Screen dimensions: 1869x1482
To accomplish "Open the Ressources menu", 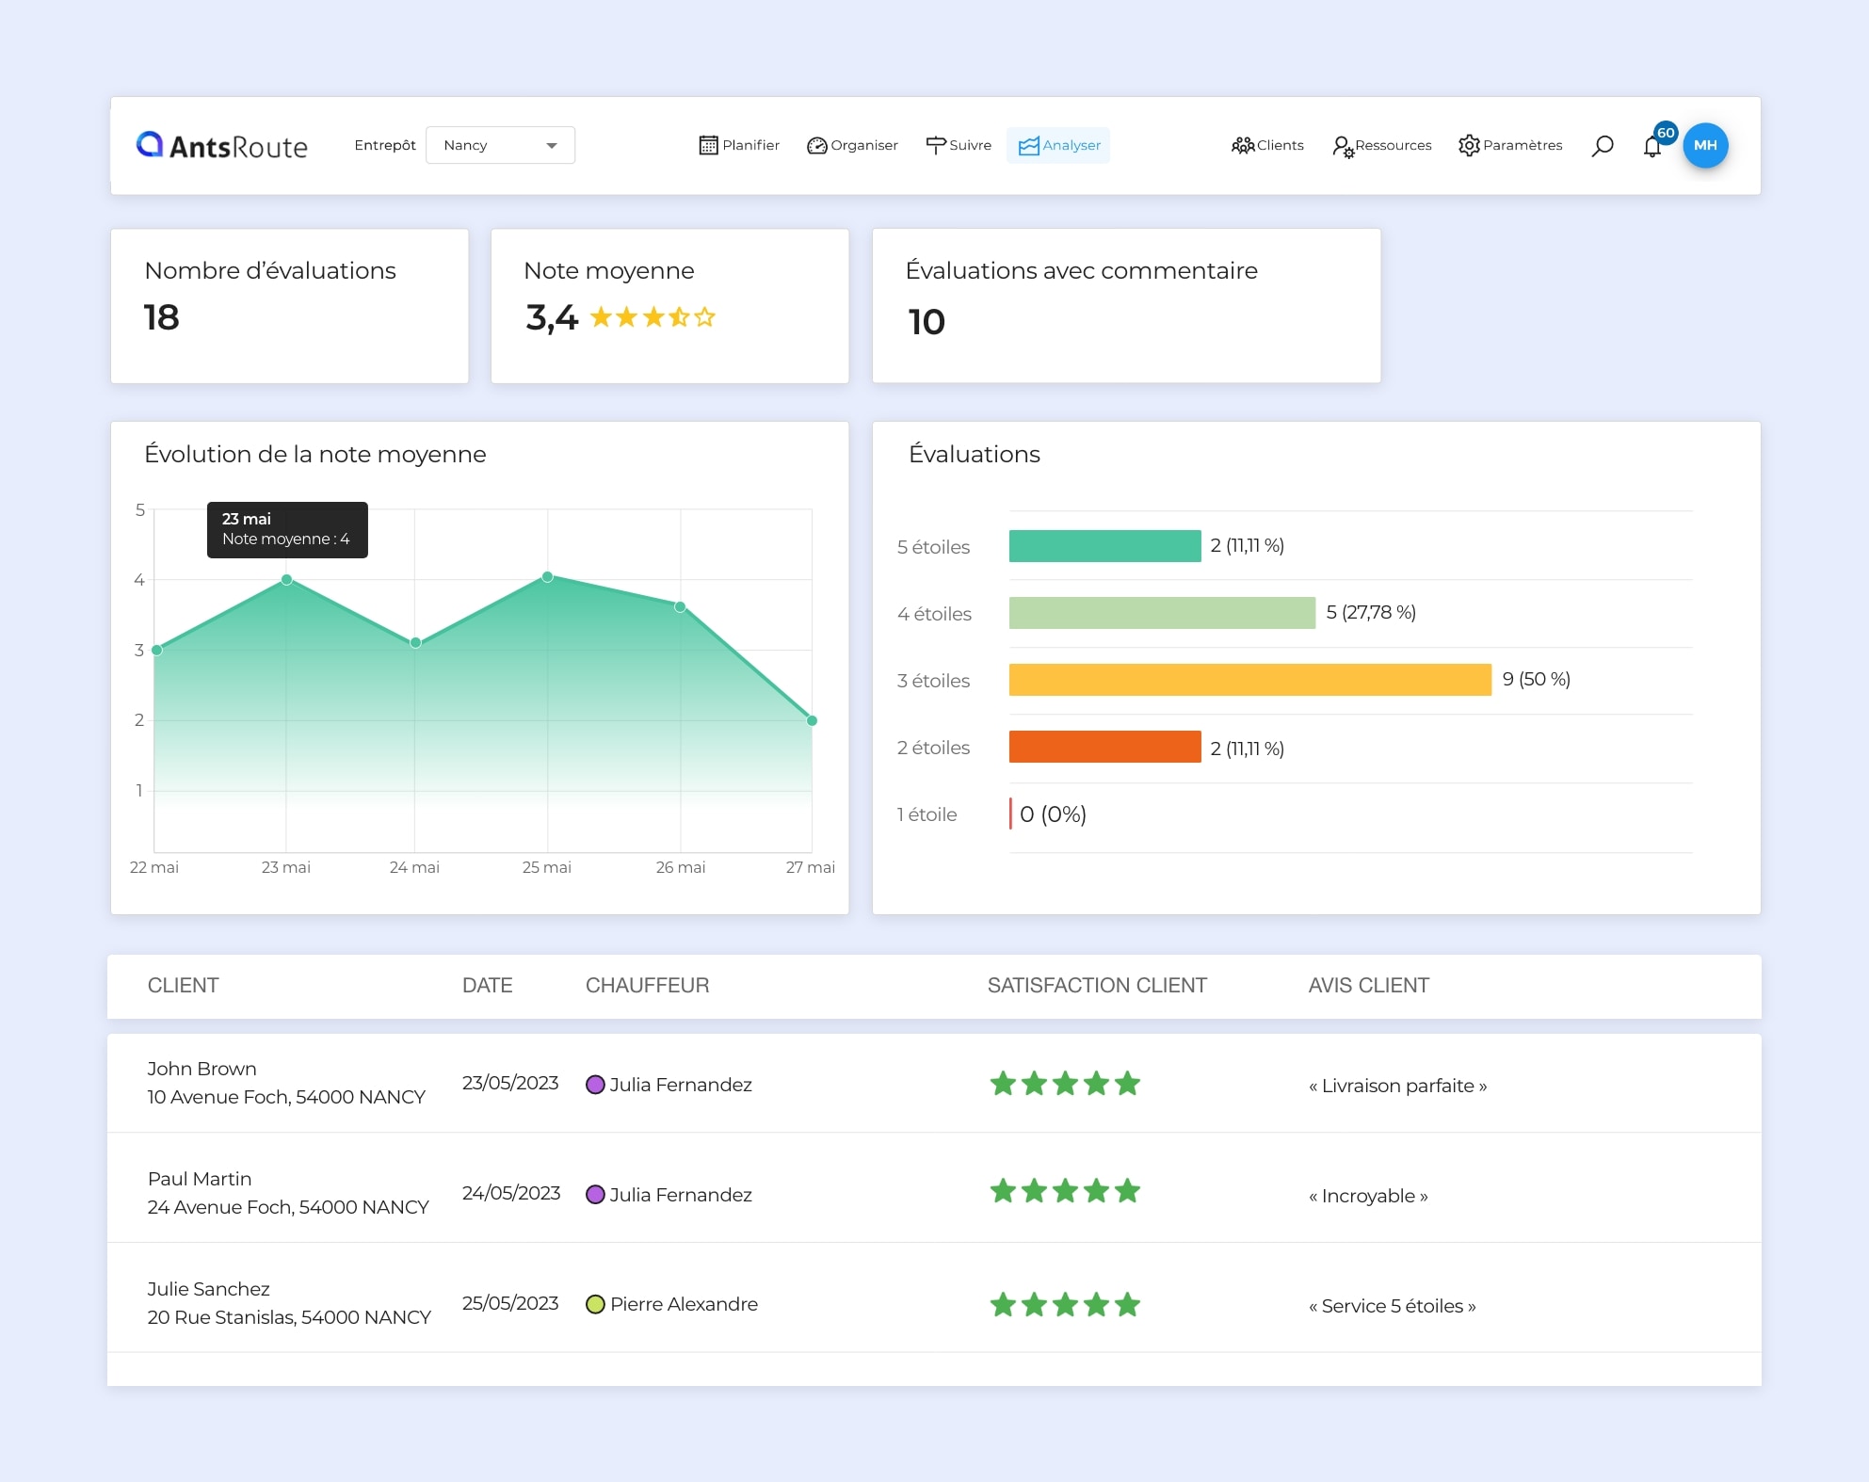I will [x=1381, y=146].
